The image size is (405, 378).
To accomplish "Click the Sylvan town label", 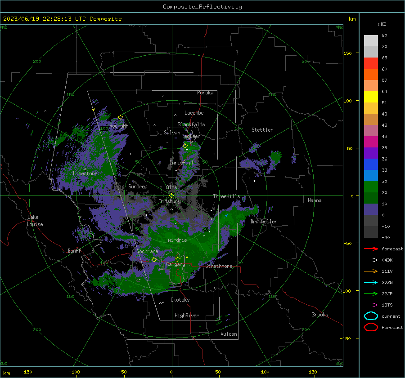I will pos(172,133).
